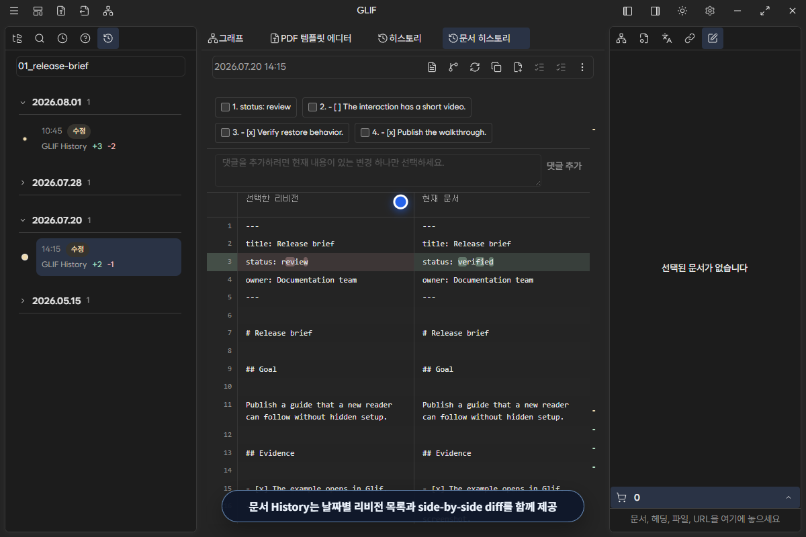Click the layout panels icon in title bar
806x537 pixels.
(38, 11)
